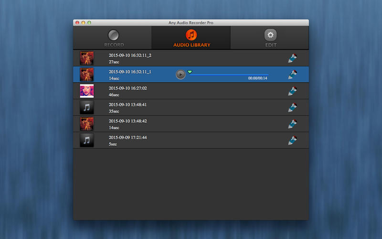Click the Any Audio Recorder Pro title
382x239 pixels.
(x=191, y=22)
